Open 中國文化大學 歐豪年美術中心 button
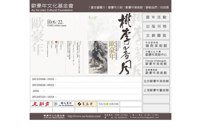This screenshot has height=134, width=201. coord(156,54)
